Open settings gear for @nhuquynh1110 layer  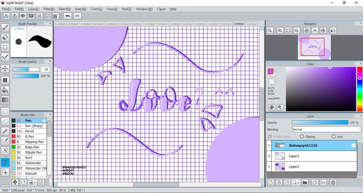pos(353,146)
